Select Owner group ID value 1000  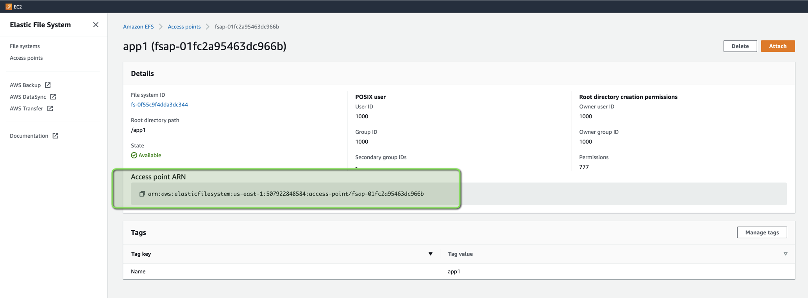(x=585, y=142)
